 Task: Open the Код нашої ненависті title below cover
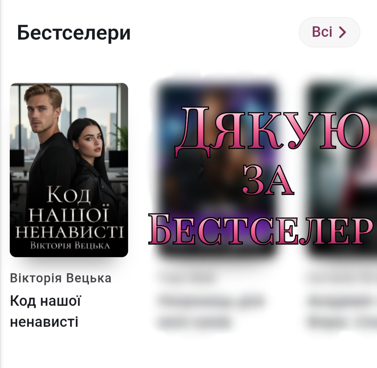pos(46,311)
